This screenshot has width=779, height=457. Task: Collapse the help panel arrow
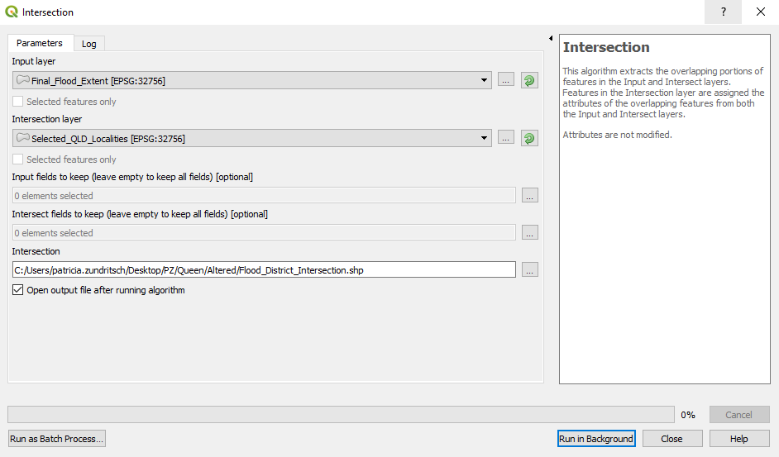pos(551,39)
